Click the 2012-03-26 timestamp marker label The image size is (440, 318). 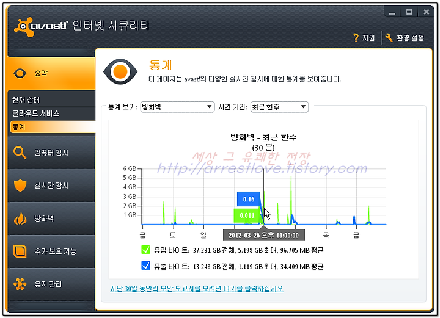(x=264, y=235)
